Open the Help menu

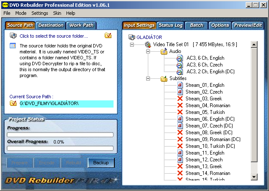click(x=70, y=13)
